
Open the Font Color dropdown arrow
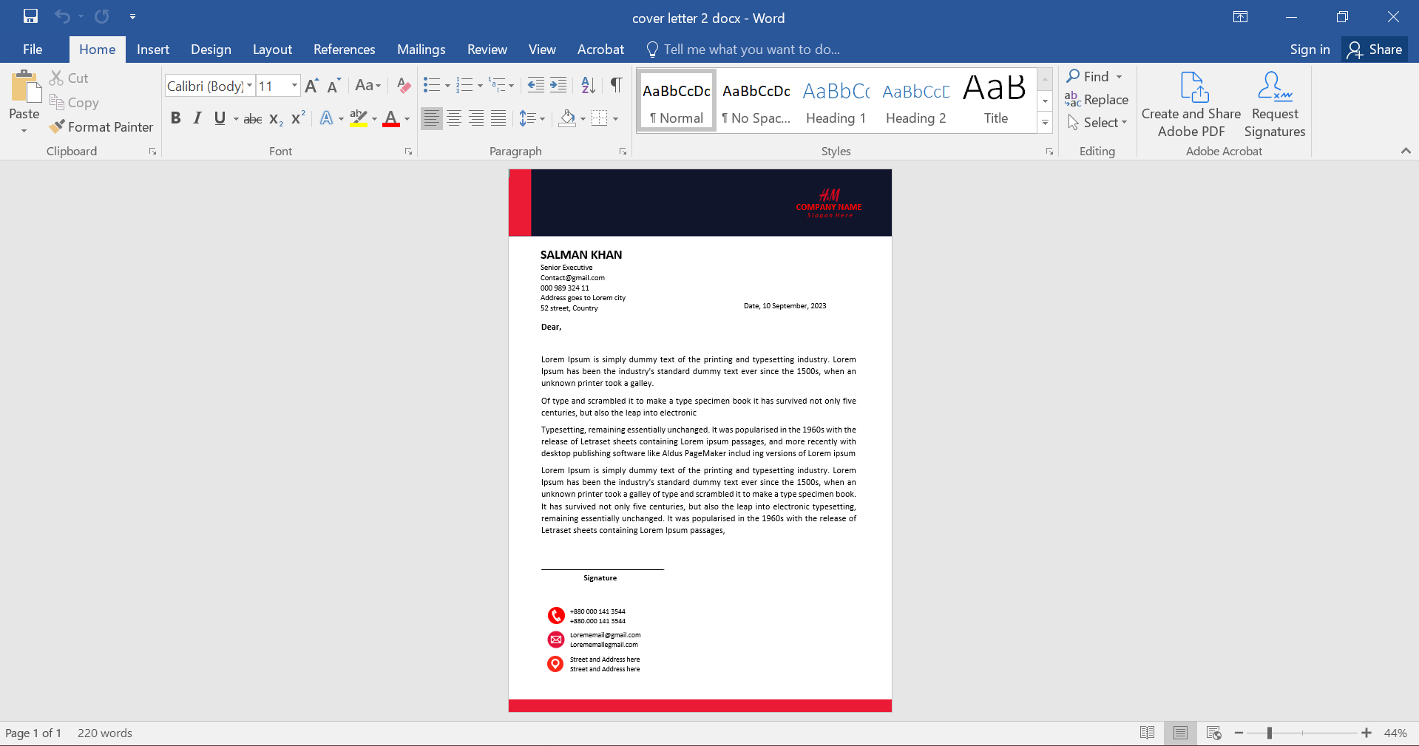(x=406, y=118)
